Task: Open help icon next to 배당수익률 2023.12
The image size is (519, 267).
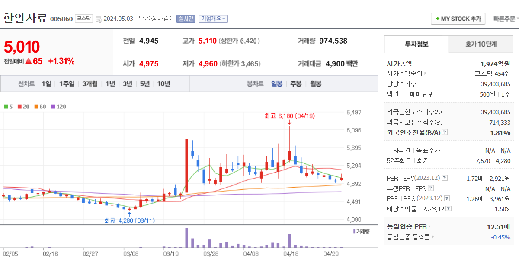Action: pos(449,209)
